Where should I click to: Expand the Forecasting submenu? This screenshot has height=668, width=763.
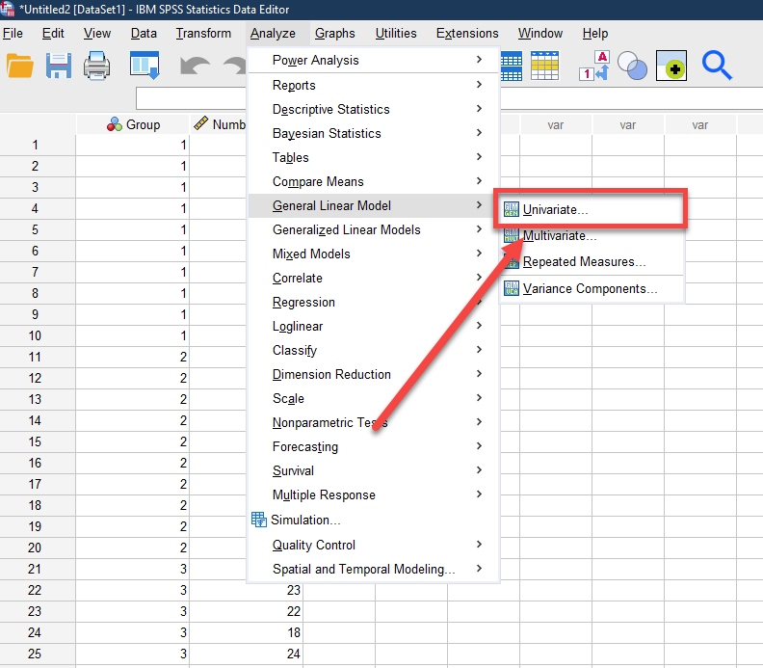[x=374, y=446]
